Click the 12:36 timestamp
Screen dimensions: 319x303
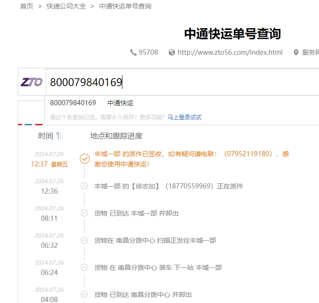[x=49, y=191]
